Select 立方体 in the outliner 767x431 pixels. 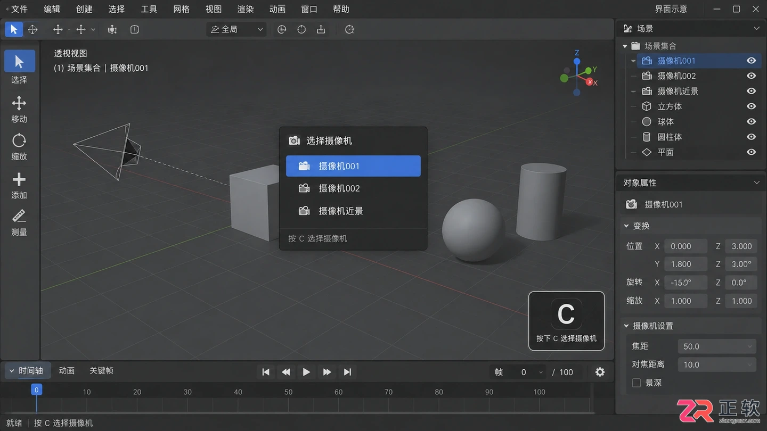point(670,106)
